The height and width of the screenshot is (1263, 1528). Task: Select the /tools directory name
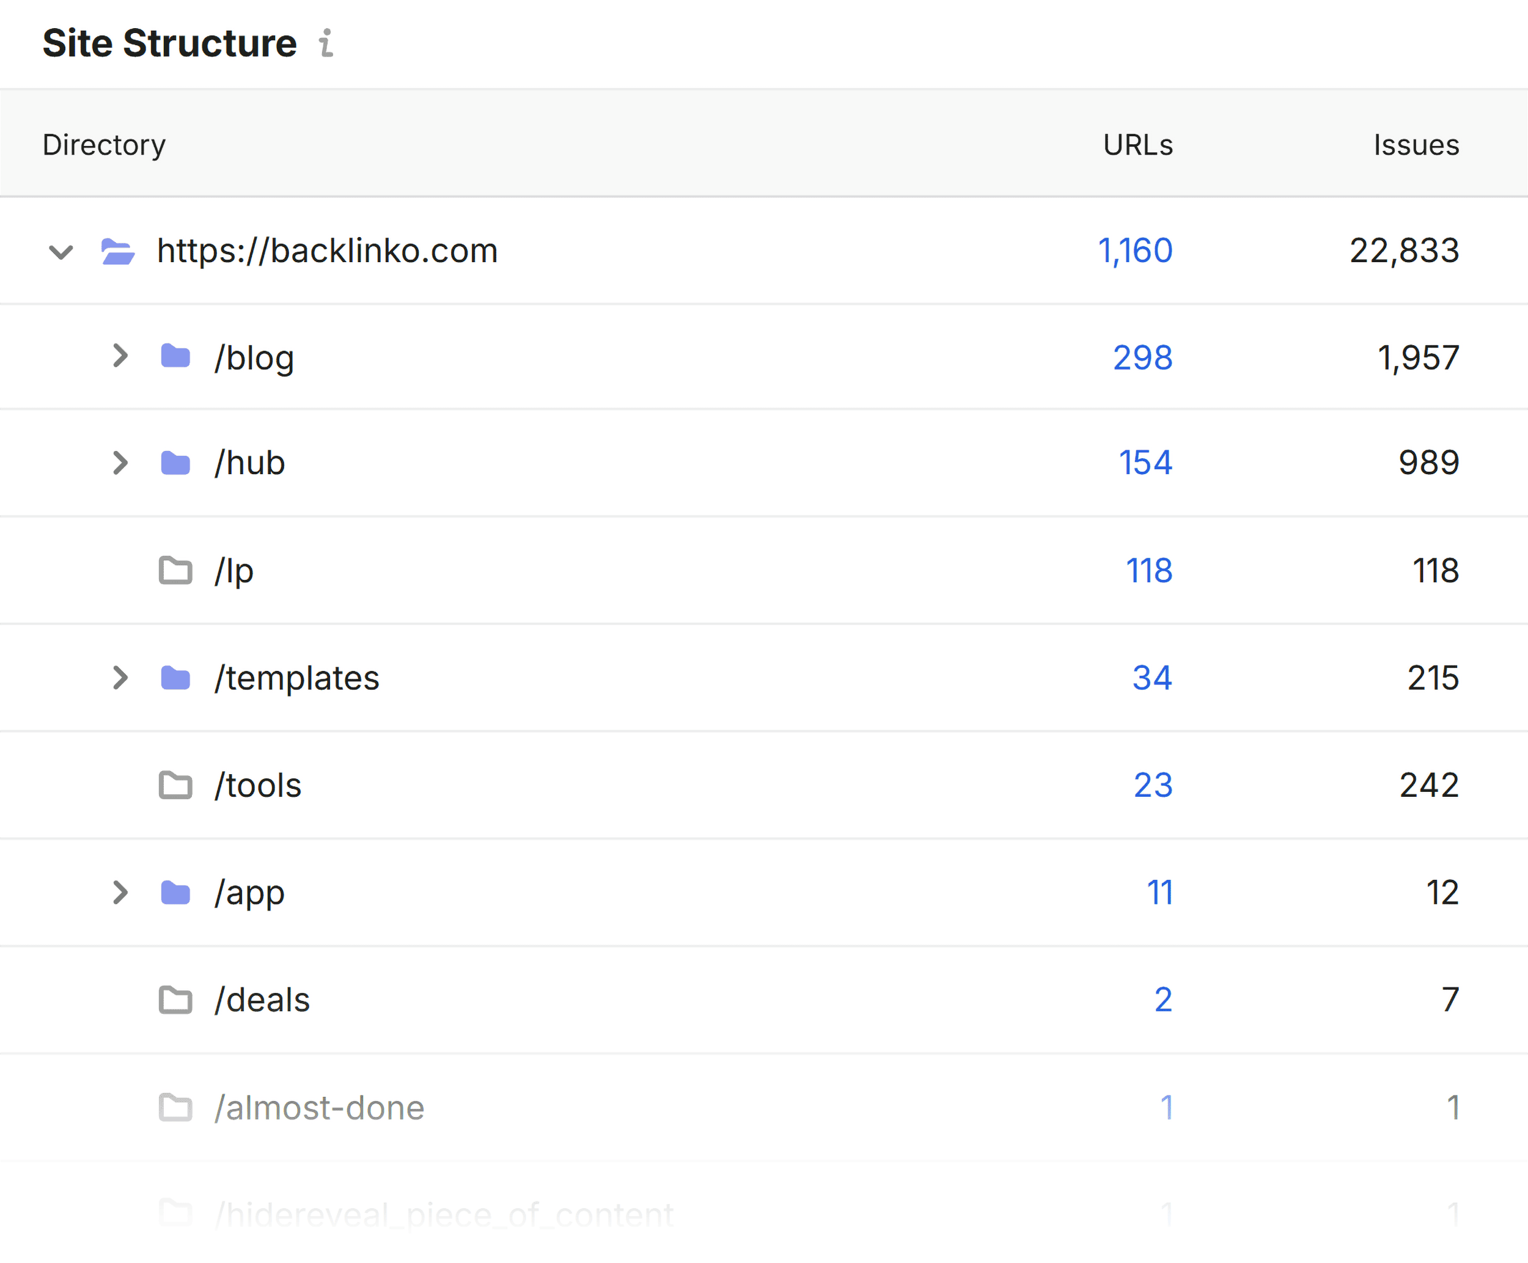257,785
